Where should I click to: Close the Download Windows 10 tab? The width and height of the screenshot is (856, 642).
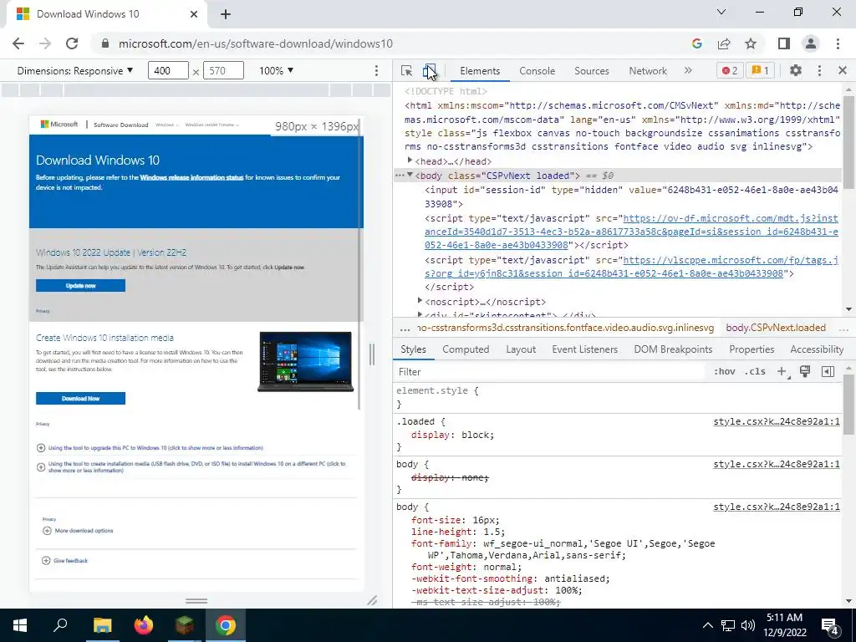[194, 14]
